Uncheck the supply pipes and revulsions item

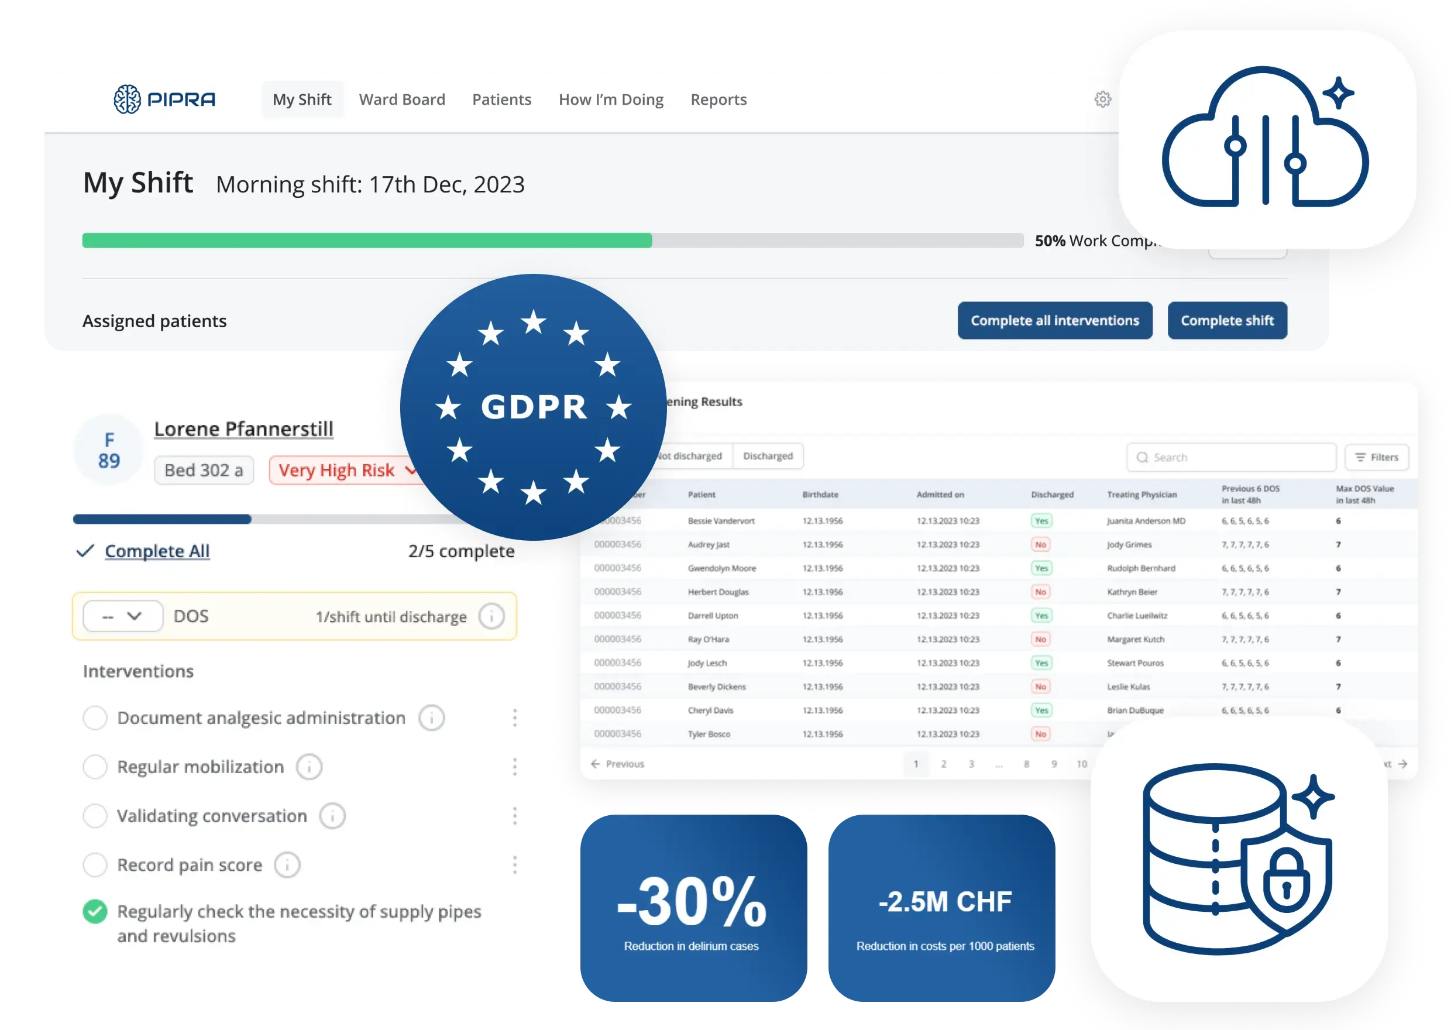tap(95, 911)
